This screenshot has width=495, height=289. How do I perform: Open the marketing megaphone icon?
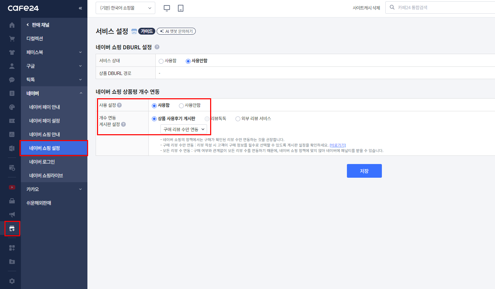point(12,215)
